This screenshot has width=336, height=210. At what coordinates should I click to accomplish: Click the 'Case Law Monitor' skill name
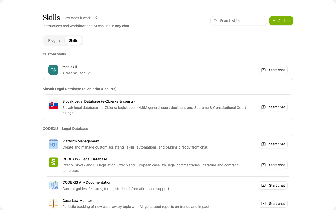pos(77,201)
